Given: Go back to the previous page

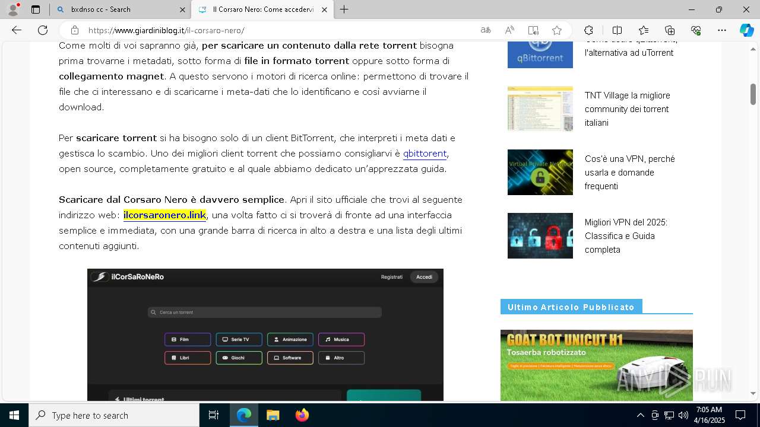Looking at the screenshot, I should [x=17, y=30].
